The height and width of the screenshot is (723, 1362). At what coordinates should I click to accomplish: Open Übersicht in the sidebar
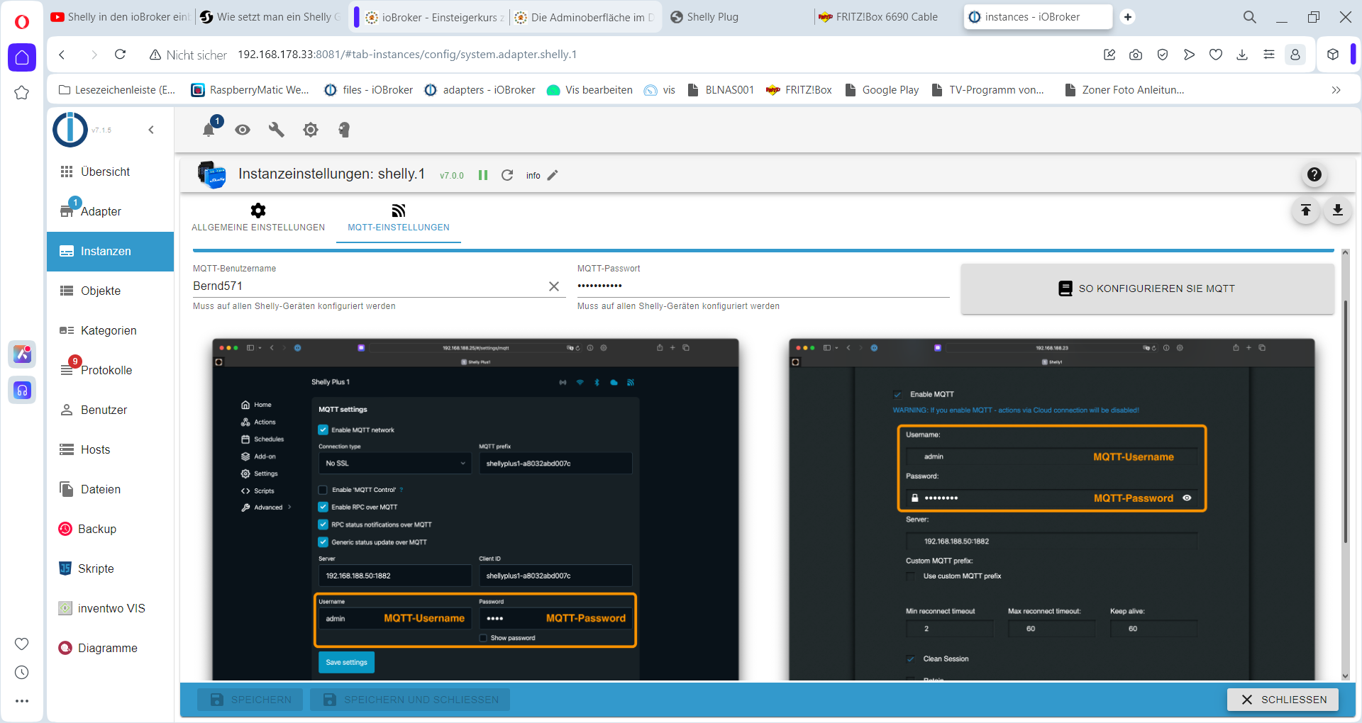click(110, 172)
